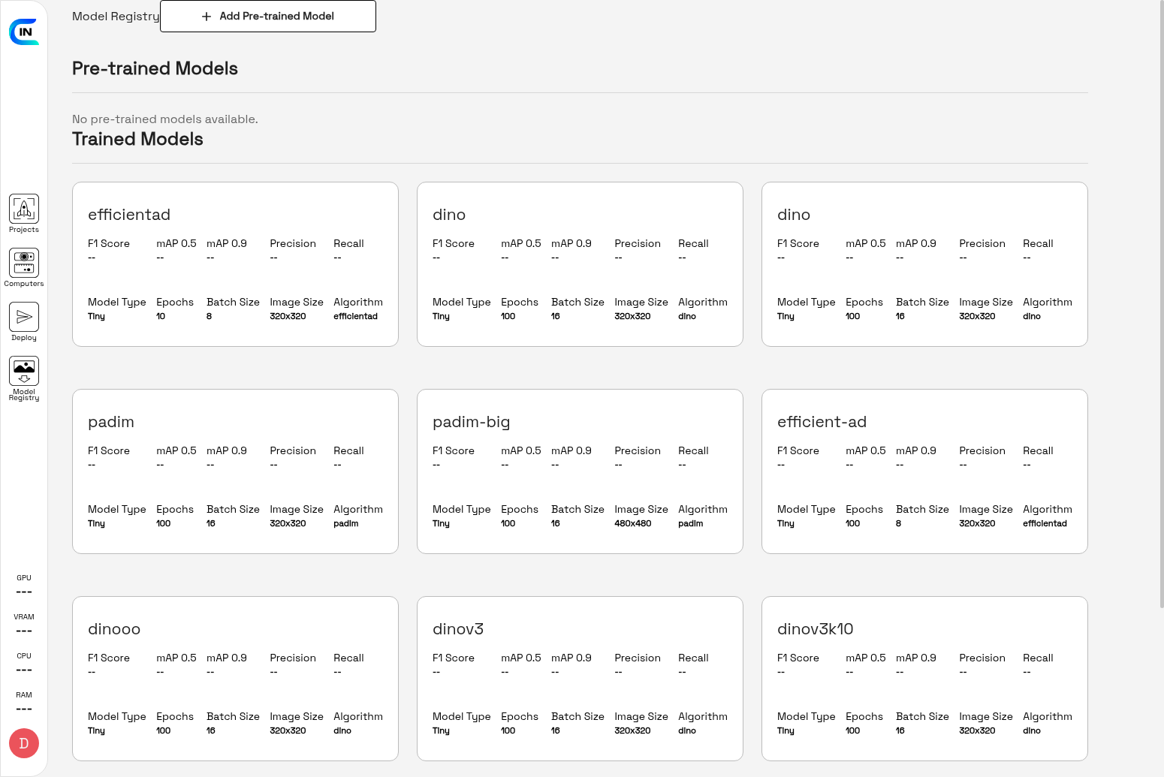Screen dimensions: 1164x777
Task: Select the dinov3k10 model card
Action: pyautogui.click(x=924, y=679)
